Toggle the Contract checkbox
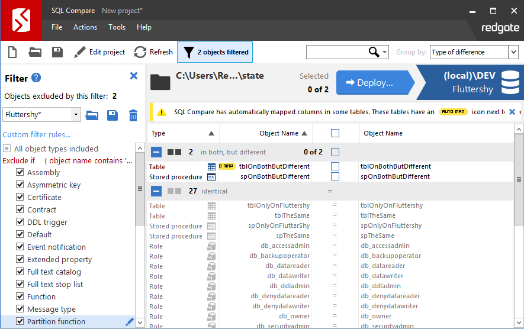 pos(20,209)
